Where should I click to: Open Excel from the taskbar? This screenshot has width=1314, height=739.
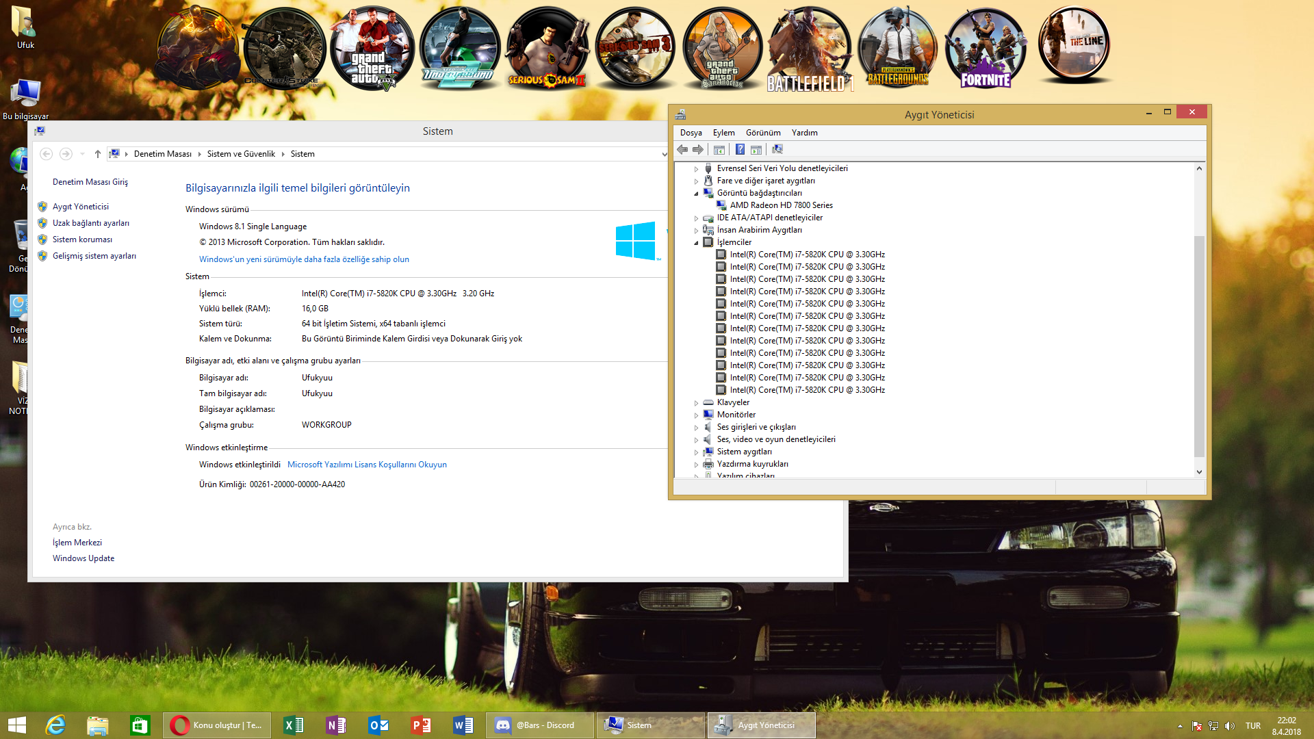tap(294, 725)
